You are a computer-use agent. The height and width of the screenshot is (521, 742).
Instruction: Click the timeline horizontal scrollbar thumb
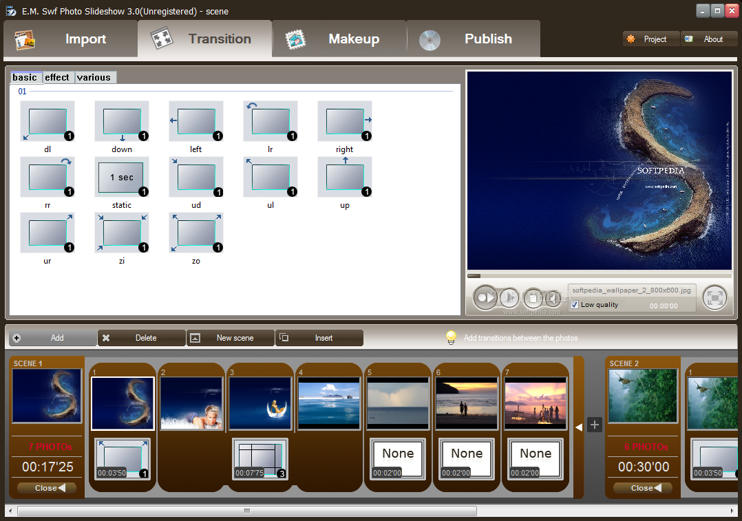247,511
